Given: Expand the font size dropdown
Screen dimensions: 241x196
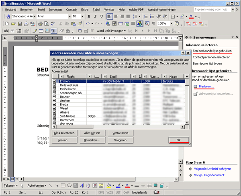Looking at the screenshot, I should click(x=83, y=17).
